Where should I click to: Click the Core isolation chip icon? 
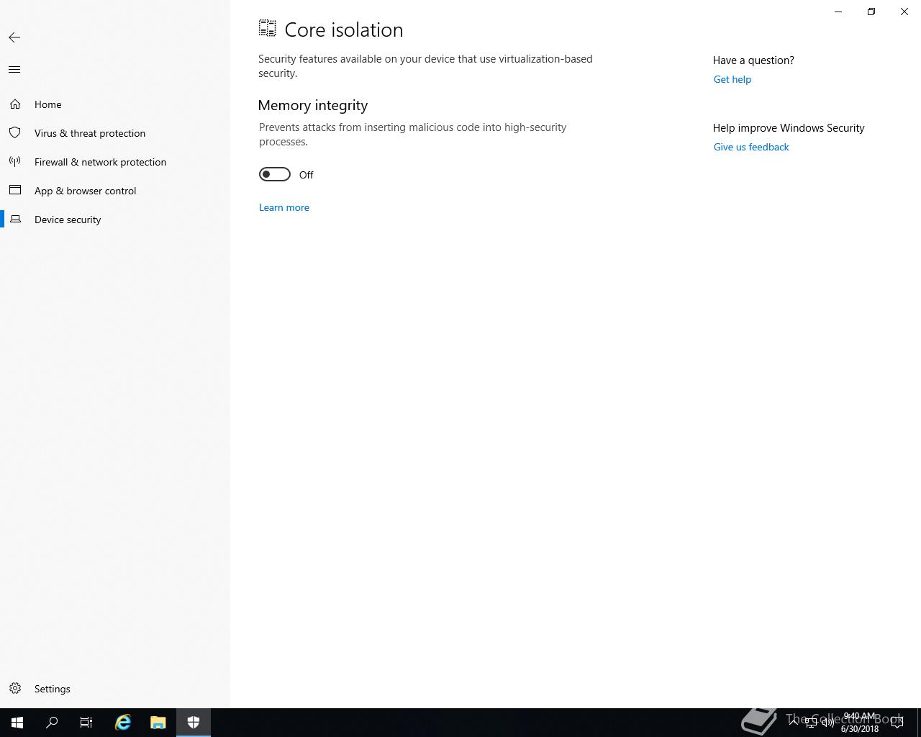point(268,29)
